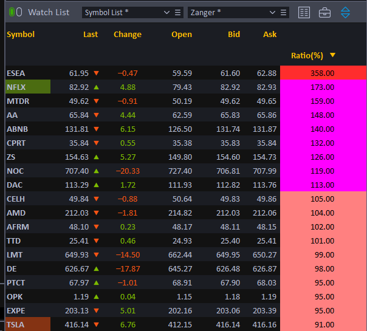Open Zanger hamburger menu

[x=283, y=12]
